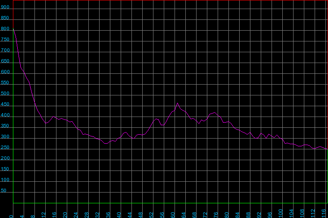The width and height of the screenshot is (328, 218).
Task: Select the 64 x-axis label
Action: 184,215
